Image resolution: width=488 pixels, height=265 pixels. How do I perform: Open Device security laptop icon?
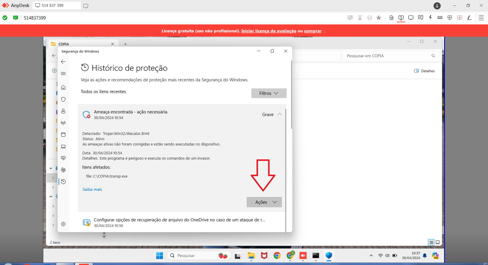pos(63,147)
